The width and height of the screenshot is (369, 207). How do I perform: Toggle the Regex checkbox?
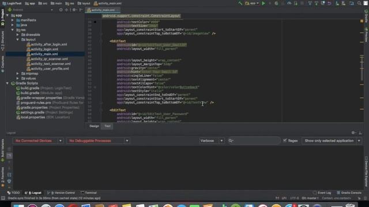[285, 140]
